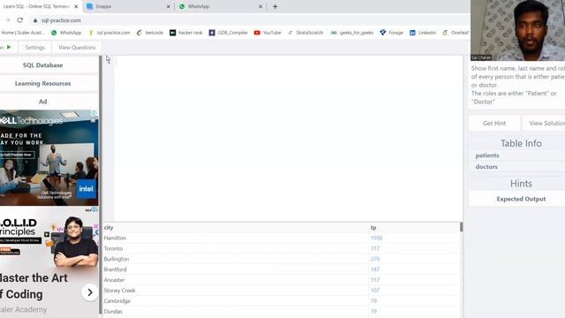Close the WhatsApp tab
The image size is (565, 318).
[x=260, y=6]
